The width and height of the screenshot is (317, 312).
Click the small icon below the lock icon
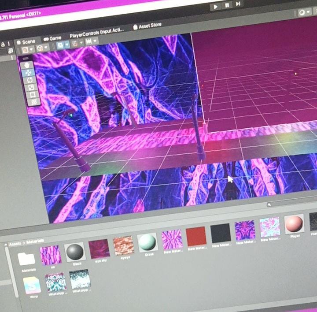tap(11, 51)
